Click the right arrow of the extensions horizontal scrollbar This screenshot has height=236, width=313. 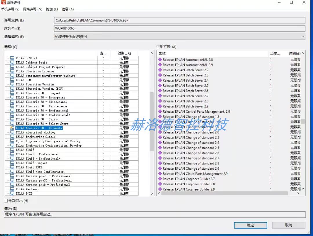(x=298, y=193)
